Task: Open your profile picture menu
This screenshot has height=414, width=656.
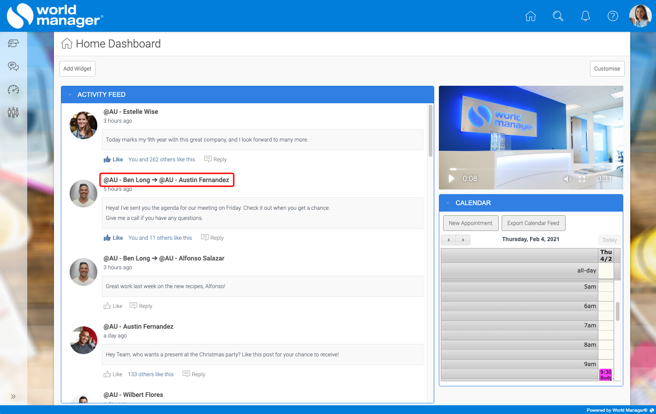Action: (x=640, y=16)
